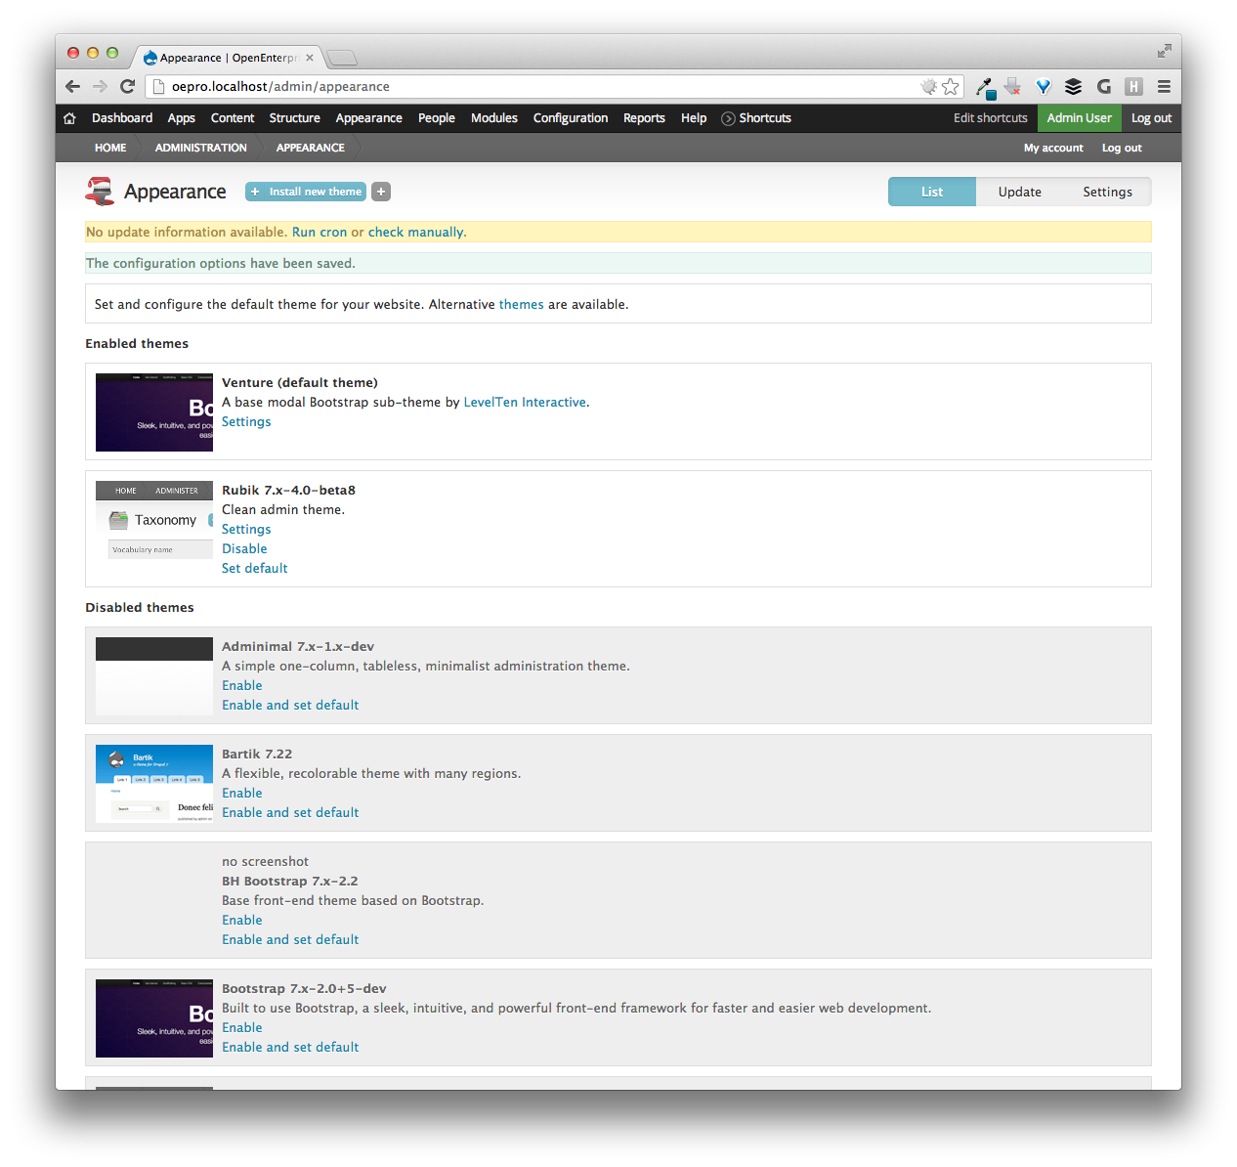Click the Appearance page title icon
Image resolution: width=1237 pixels, height=1167 pixels.
pos(100,192)
